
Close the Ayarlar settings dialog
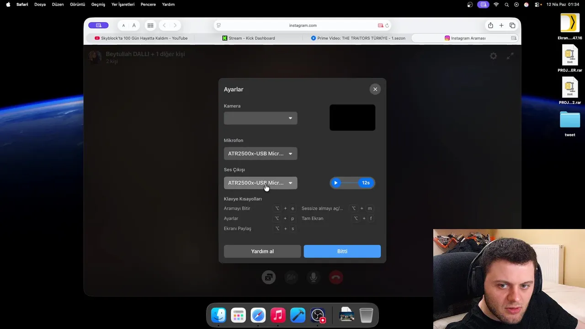[375, 89]
